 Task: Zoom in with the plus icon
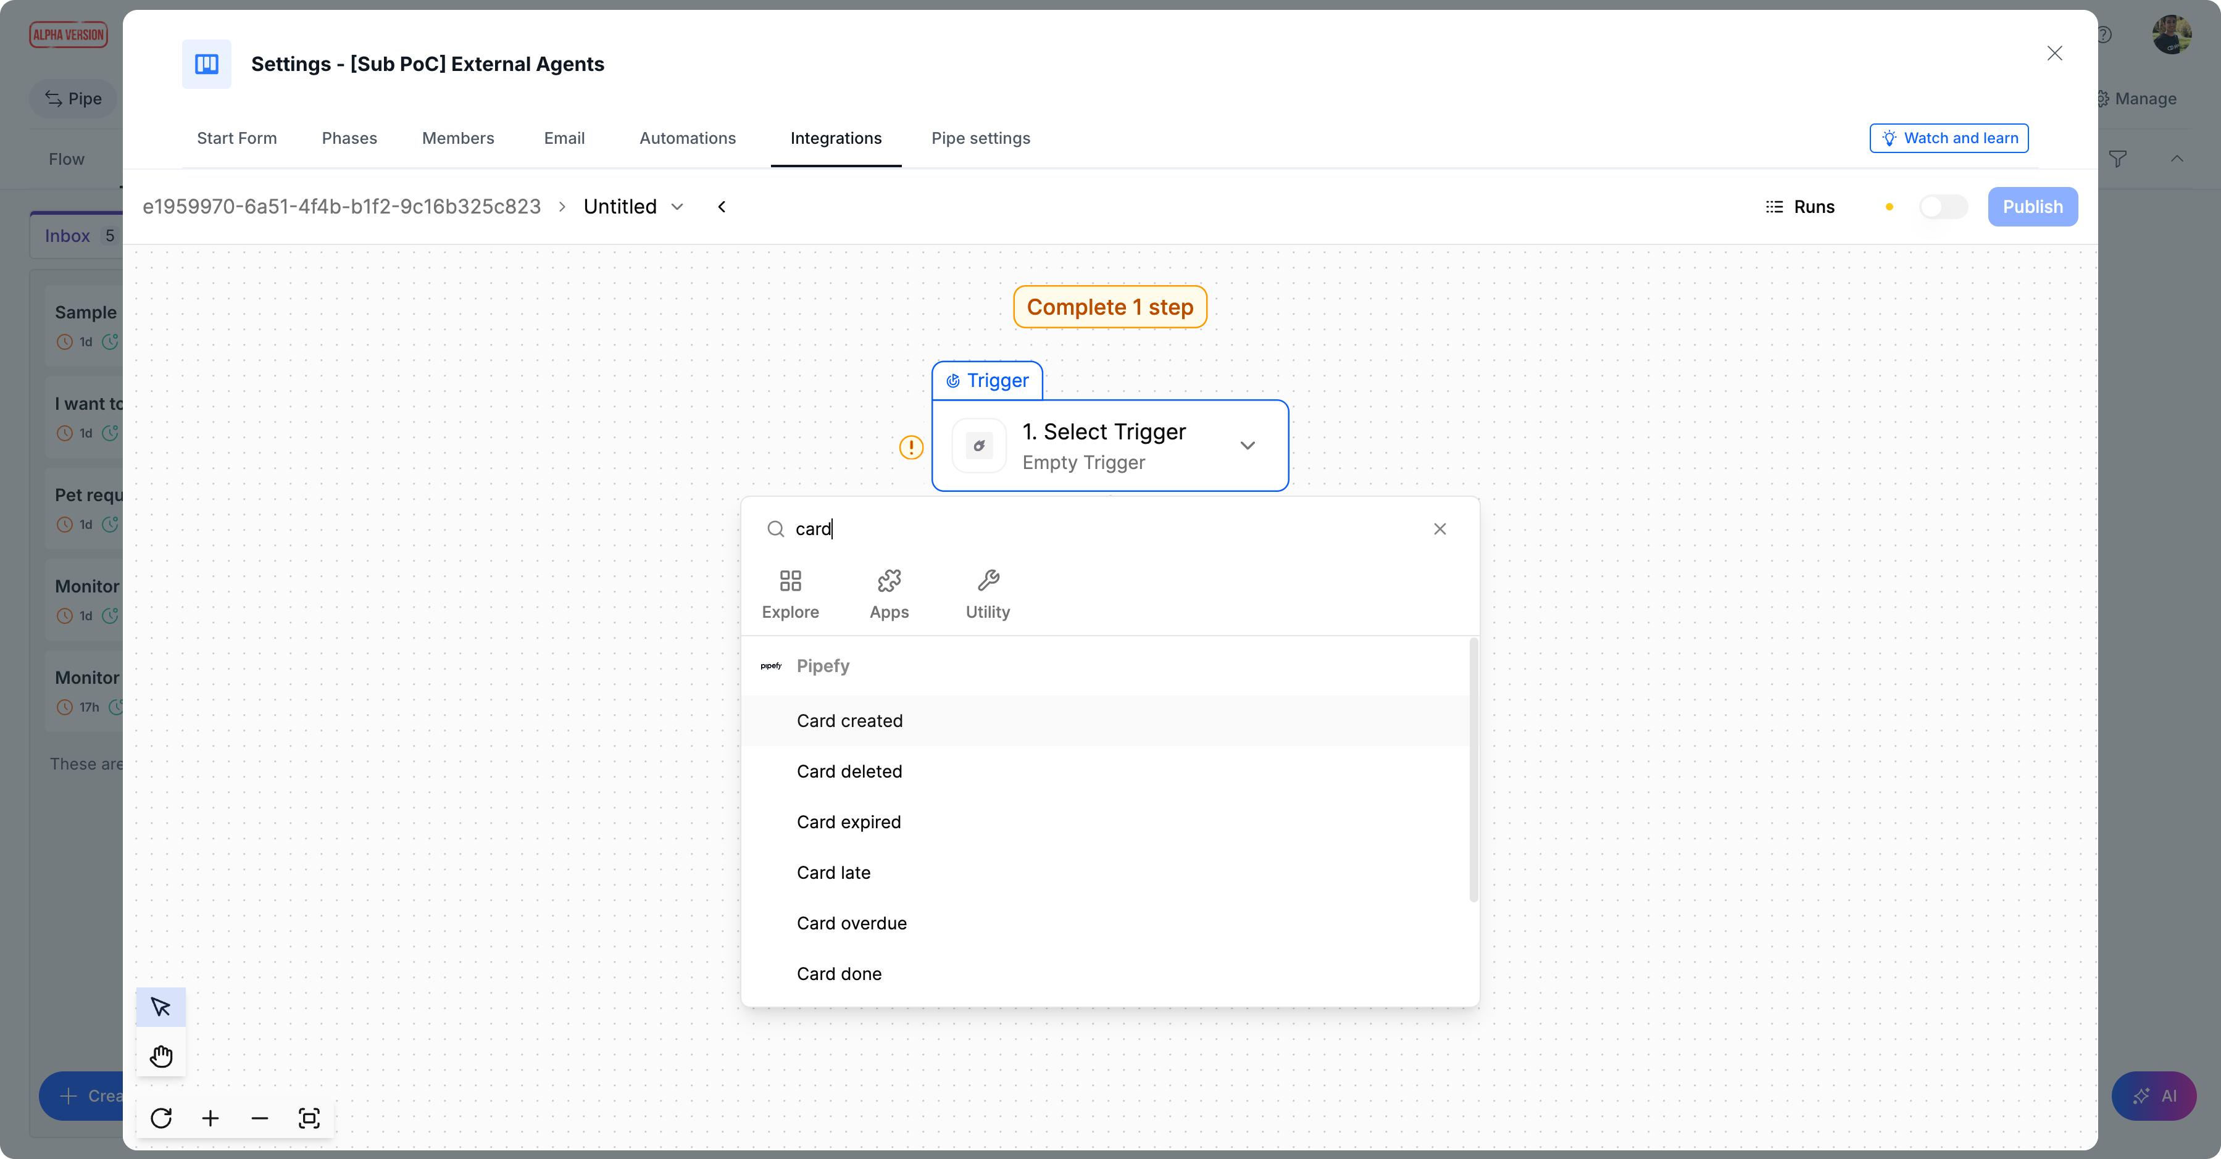point(210,1118)
